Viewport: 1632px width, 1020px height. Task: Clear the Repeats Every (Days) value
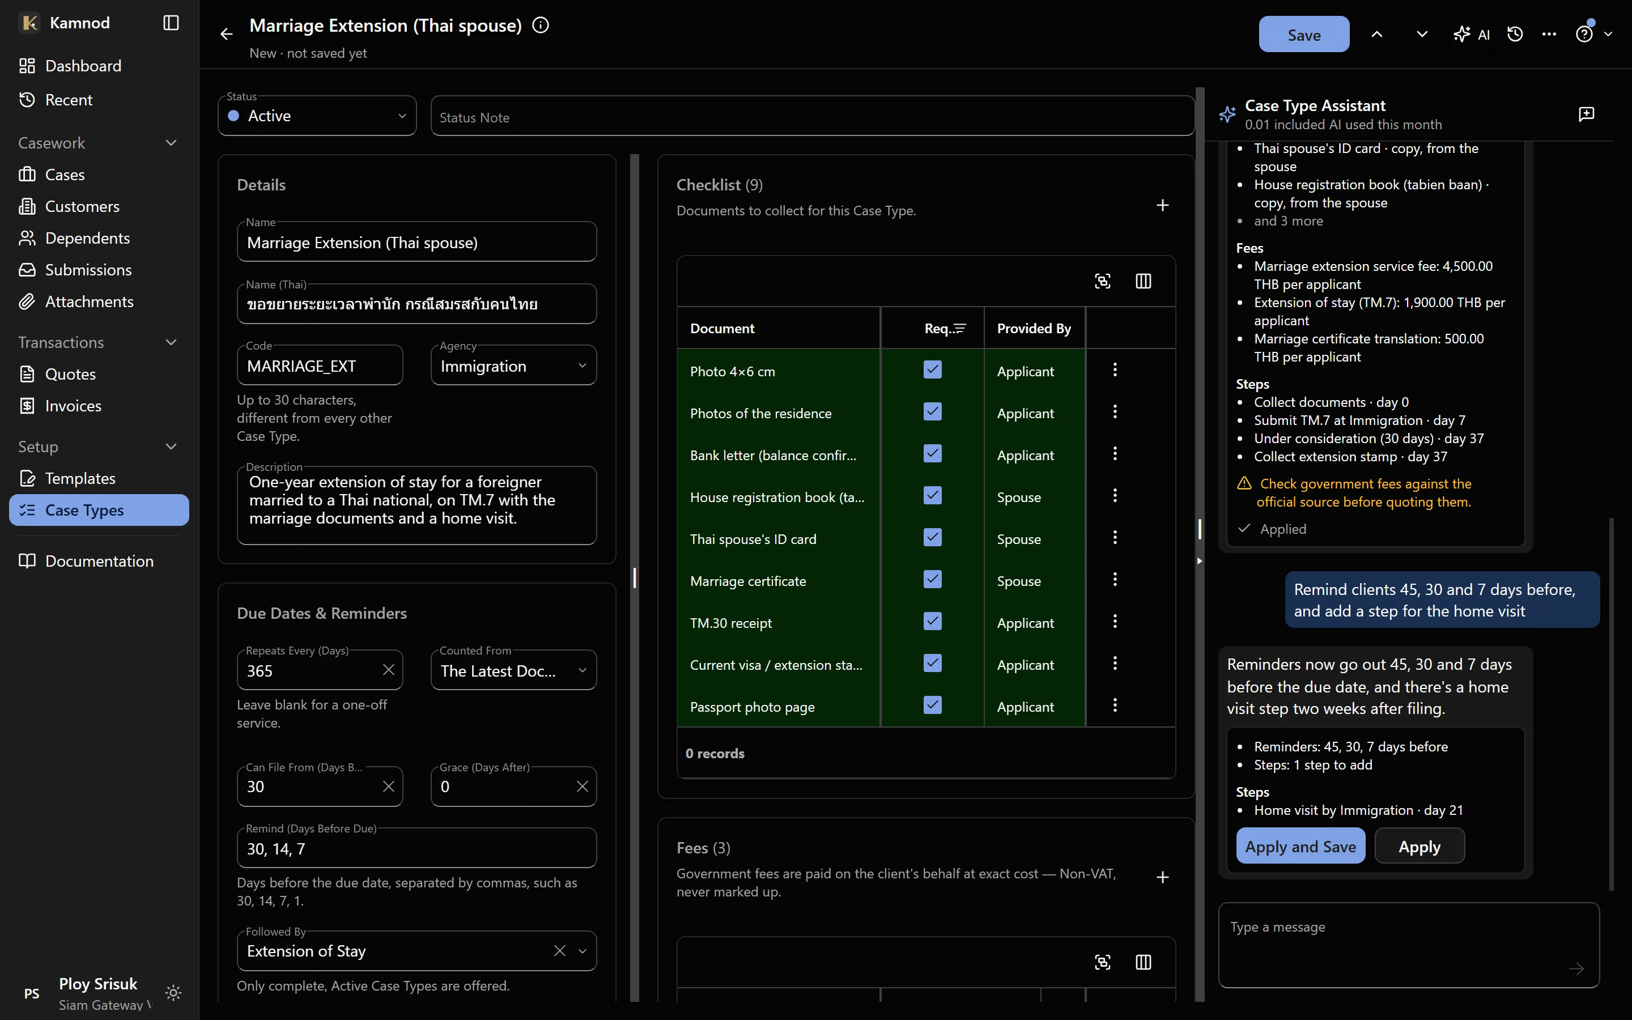point(388,670)
